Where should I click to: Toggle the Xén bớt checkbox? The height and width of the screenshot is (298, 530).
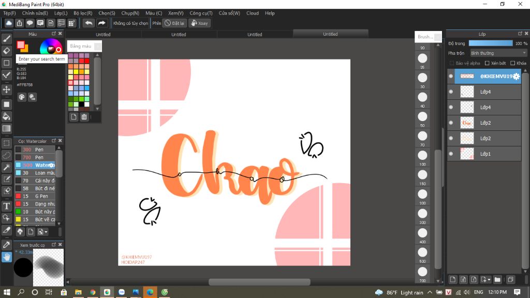pyautogui.click(x=487, y=63)
